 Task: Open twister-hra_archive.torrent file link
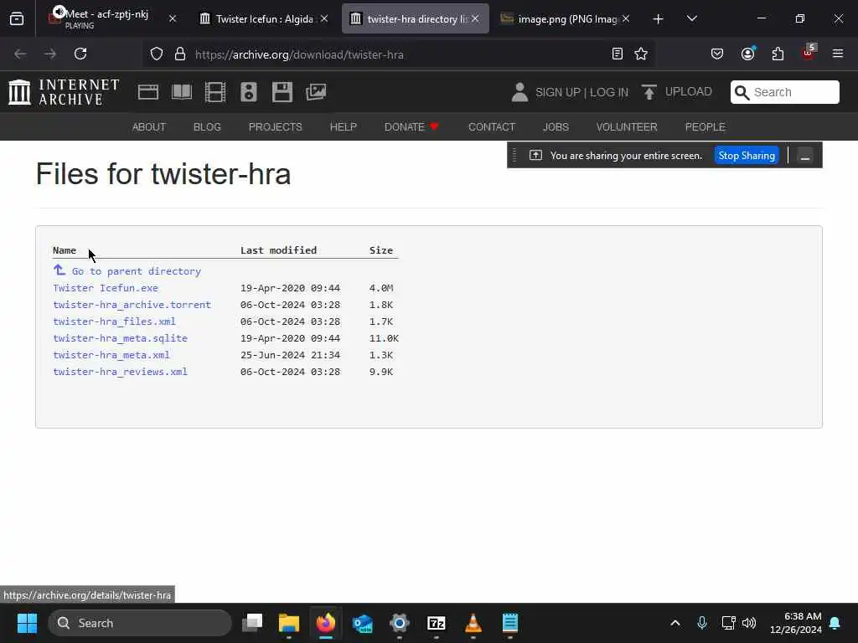(132, 305)
